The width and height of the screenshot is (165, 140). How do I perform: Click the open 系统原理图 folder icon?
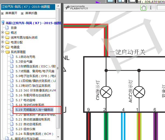[8, 52]
